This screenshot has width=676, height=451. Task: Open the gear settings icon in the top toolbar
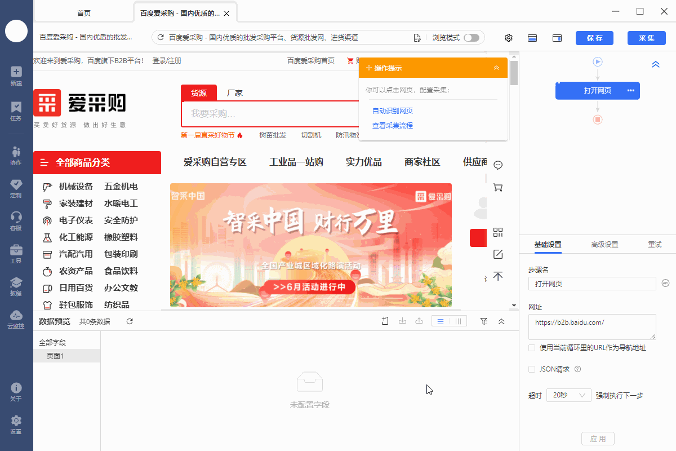point(509,38)
